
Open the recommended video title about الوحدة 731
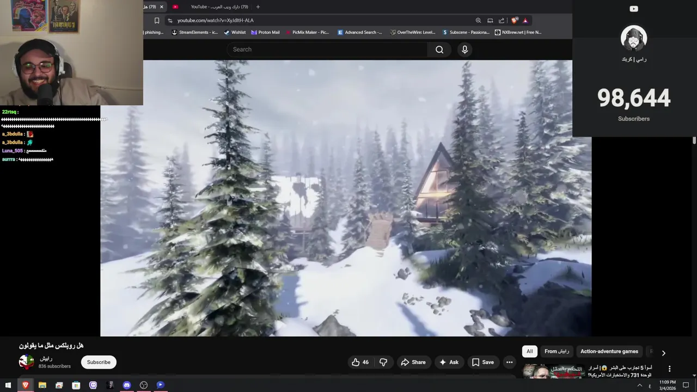[x=619, y=371]
